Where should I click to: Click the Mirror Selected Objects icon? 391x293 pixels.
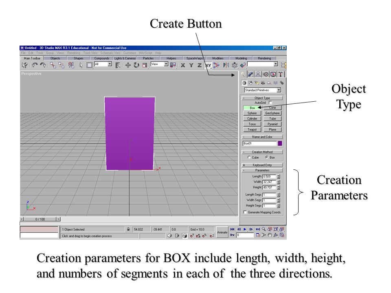[x=226, y=65]
